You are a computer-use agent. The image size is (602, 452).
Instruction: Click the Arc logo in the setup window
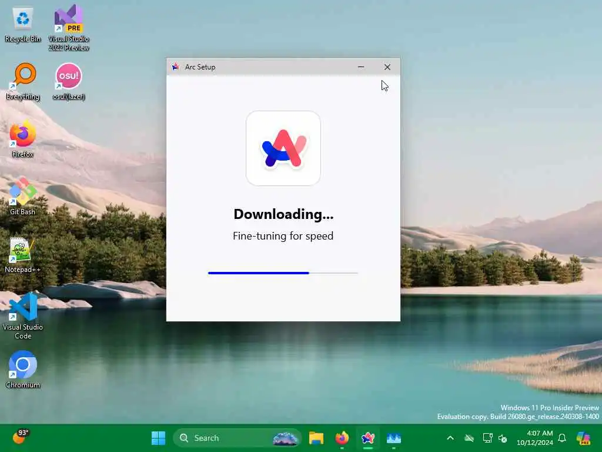pos(283,148)
